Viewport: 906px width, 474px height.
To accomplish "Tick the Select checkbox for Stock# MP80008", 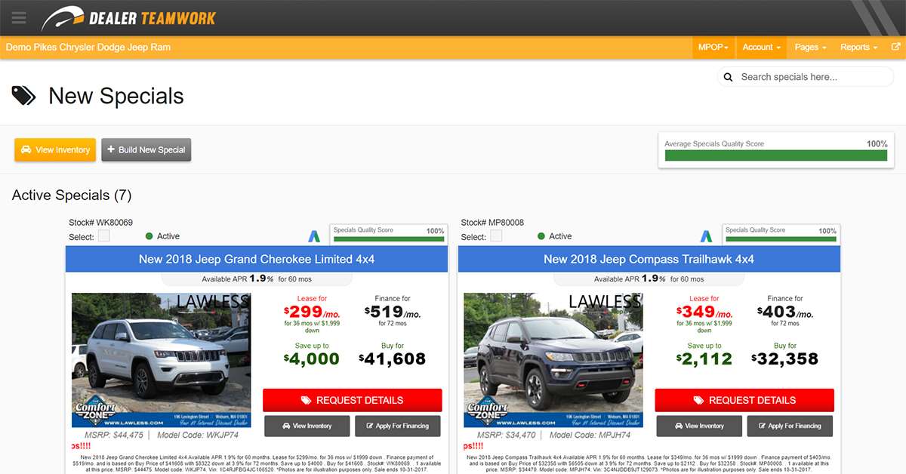I will (496, 236).
